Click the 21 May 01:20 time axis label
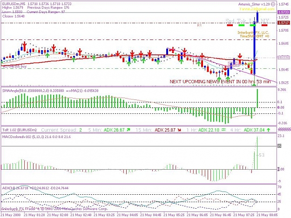 point(34,215)
